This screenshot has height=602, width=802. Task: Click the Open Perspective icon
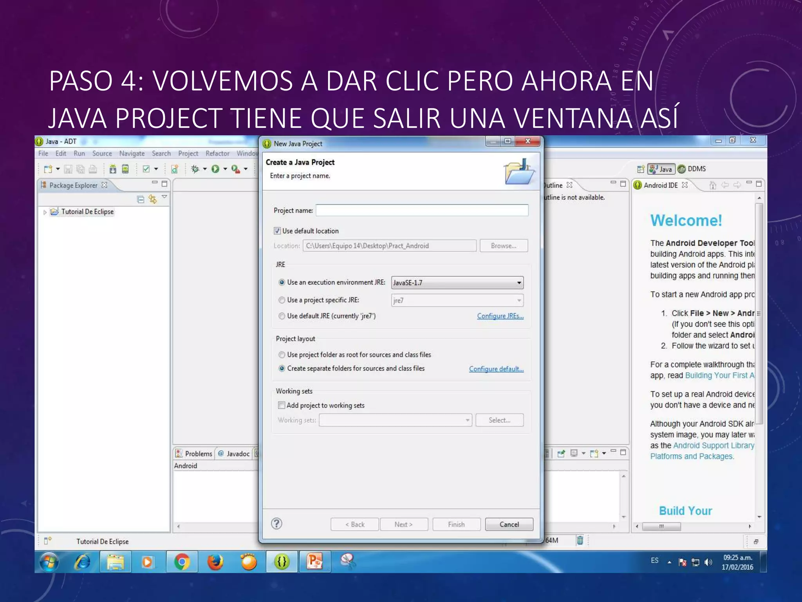coord(641,169)
